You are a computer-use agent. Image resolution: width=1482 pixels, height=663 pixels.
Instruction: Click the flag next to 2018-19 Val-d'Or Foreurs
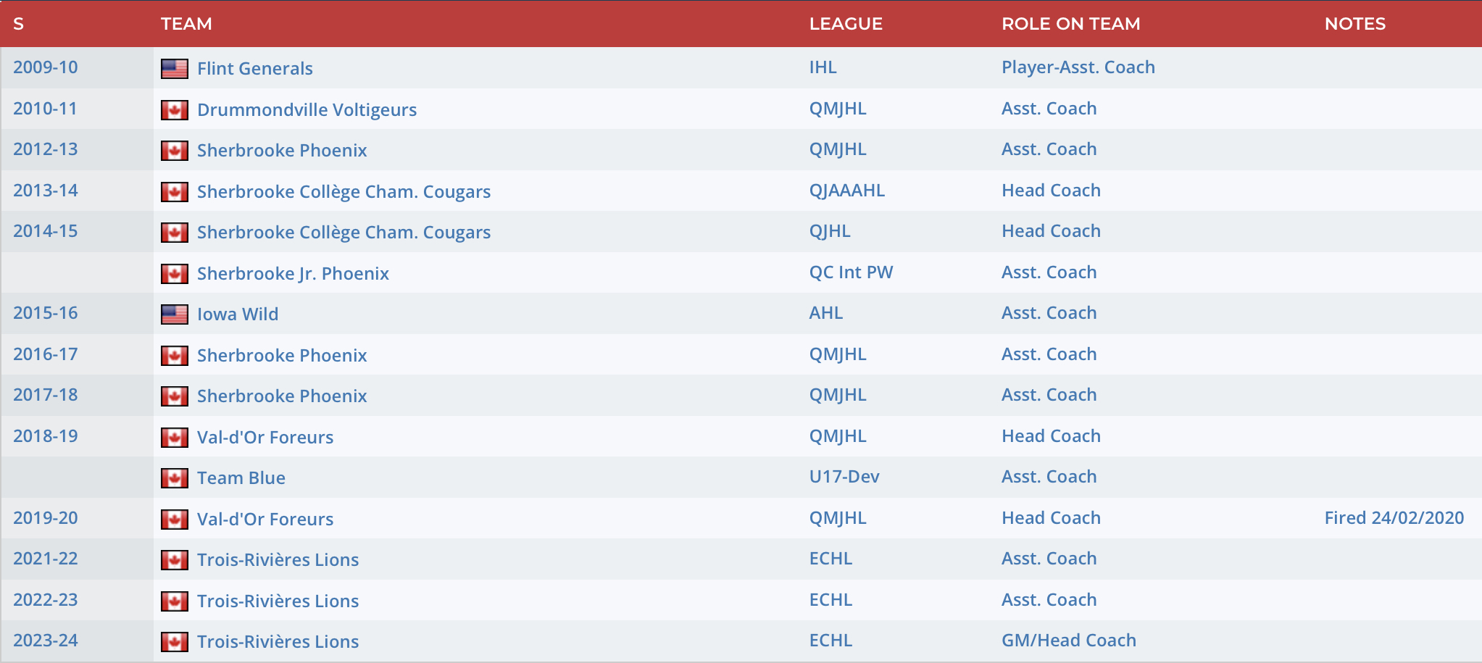click(175, 438)
